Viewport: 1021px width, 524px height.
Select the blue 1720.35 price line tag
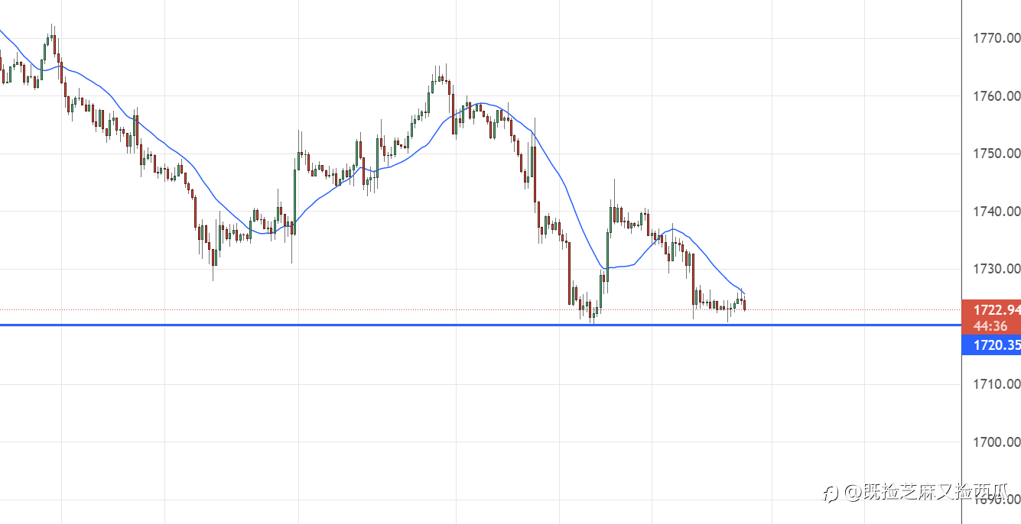pos(990,345)
